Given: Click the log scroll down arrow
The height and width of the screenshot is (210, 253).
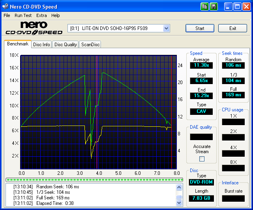Looking at the screenshot, I should 179,202.
